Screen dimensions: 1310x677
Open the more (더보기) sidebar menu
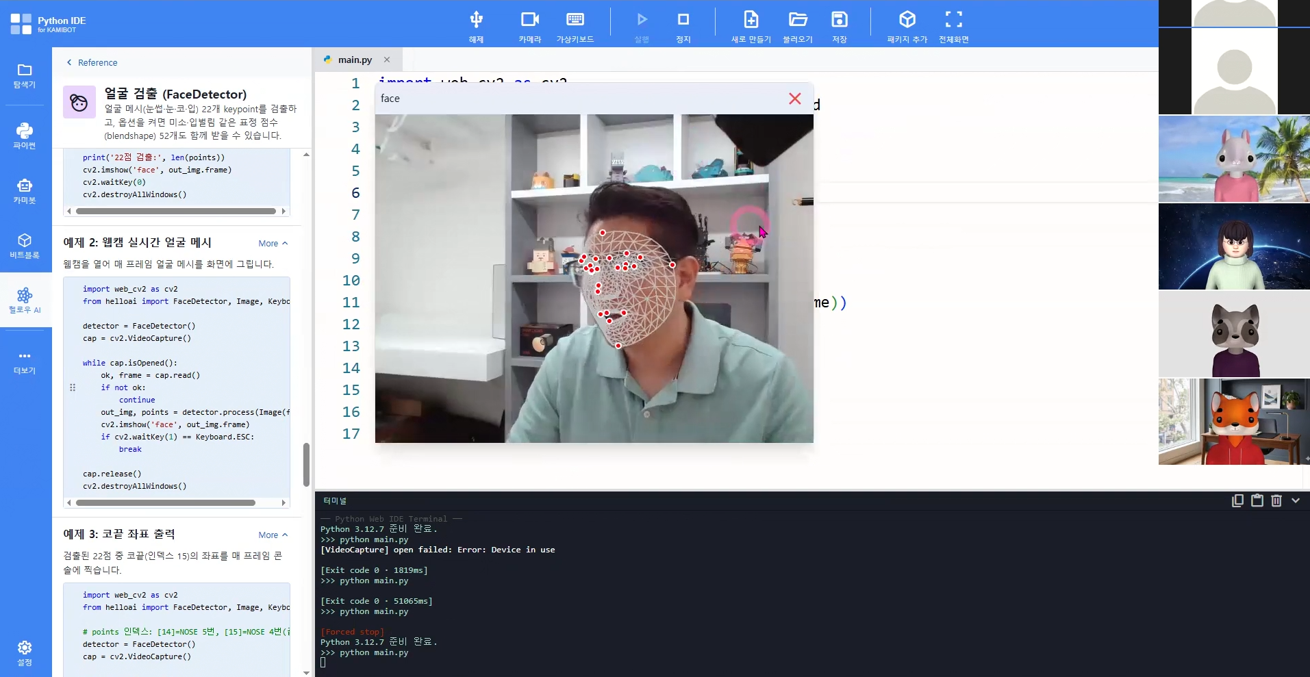[x=25, y=362]
